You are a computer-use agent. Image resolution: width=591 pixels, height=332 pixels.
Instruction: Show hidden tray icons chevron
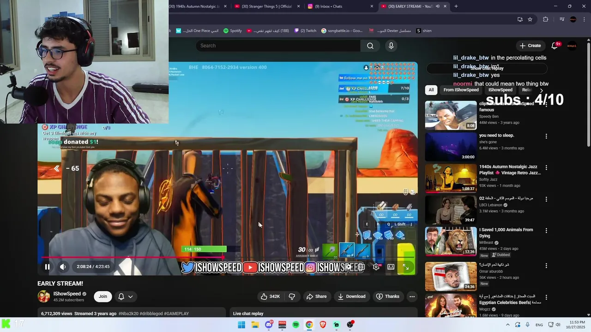tap(507, 325)
